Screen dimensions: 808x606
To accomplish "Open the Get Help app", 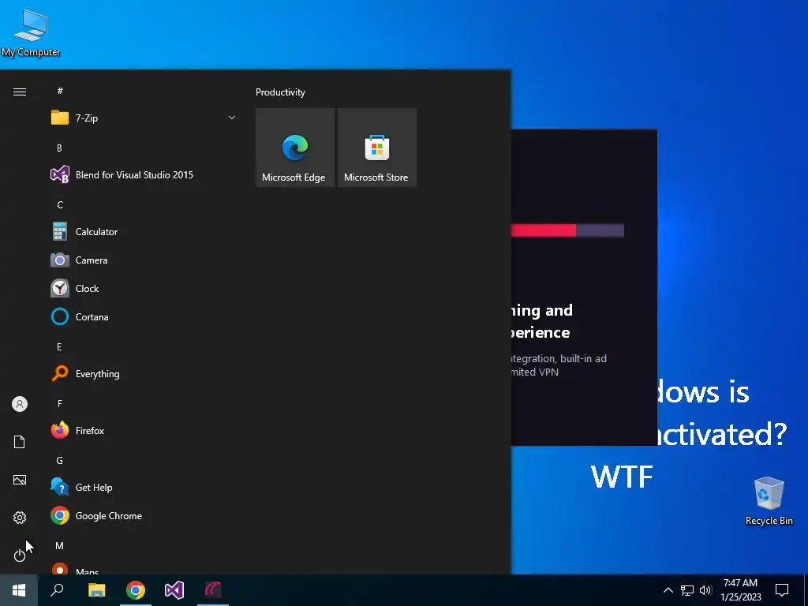I will [144, 488].
